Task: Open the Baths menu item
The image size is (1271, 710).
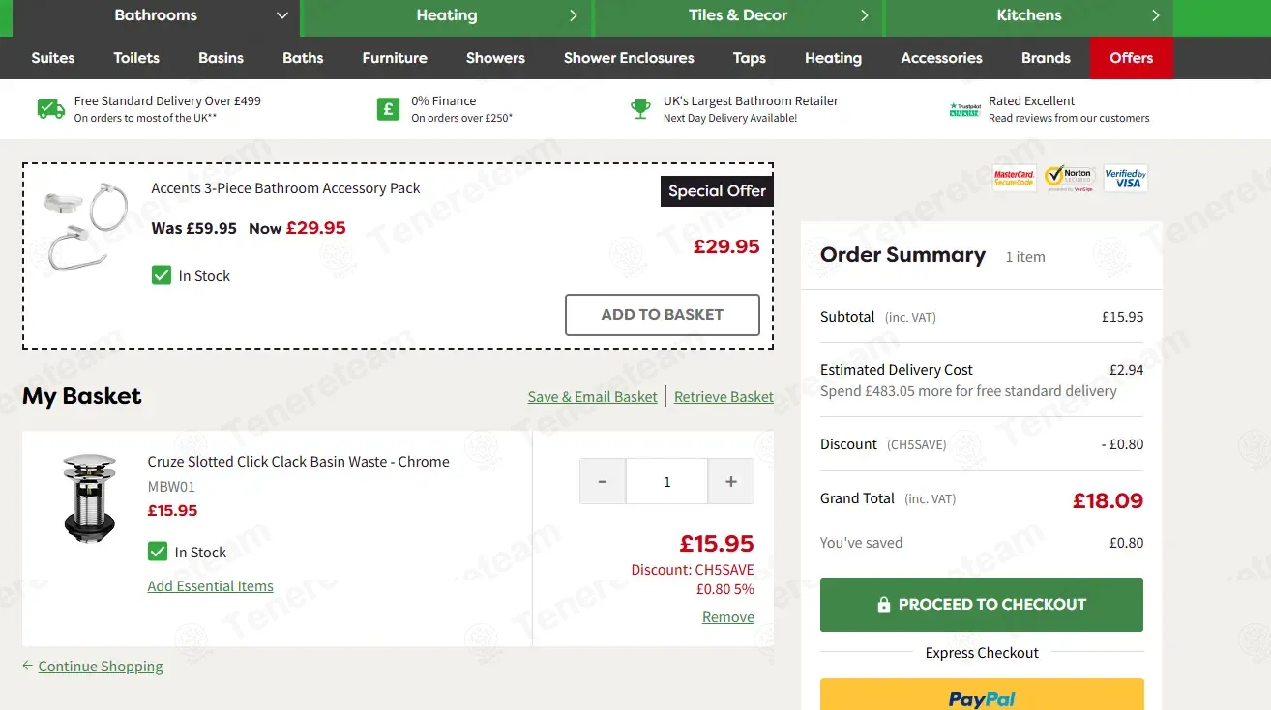Action: point(303,58)
